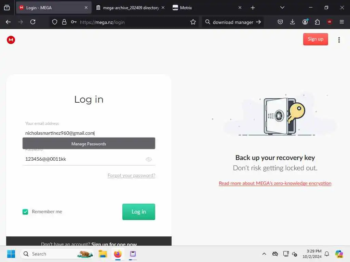Click the purple app taskbar icon
This screenshot has width=350, height=262.
click(133, 254)
